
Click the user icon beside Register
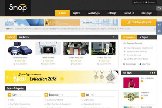pyautogui.click(x=146, y=2)
